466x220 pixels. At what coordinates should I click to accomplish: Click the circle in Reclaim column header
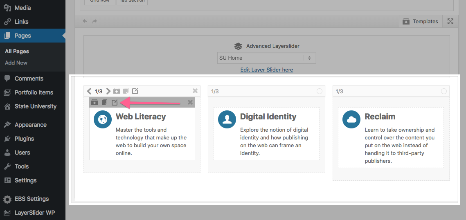click(444, 91)
